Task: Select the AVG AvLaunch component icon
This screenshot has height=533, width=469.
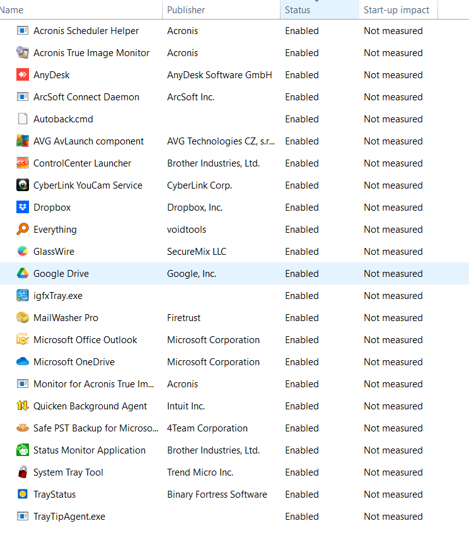Action: (x=23, y=141)
